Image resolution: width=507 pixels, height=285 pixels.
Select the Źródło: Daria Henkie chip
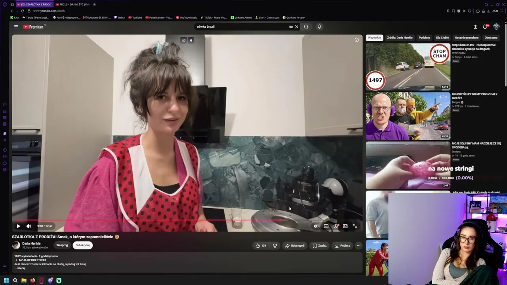coord(400,38)
